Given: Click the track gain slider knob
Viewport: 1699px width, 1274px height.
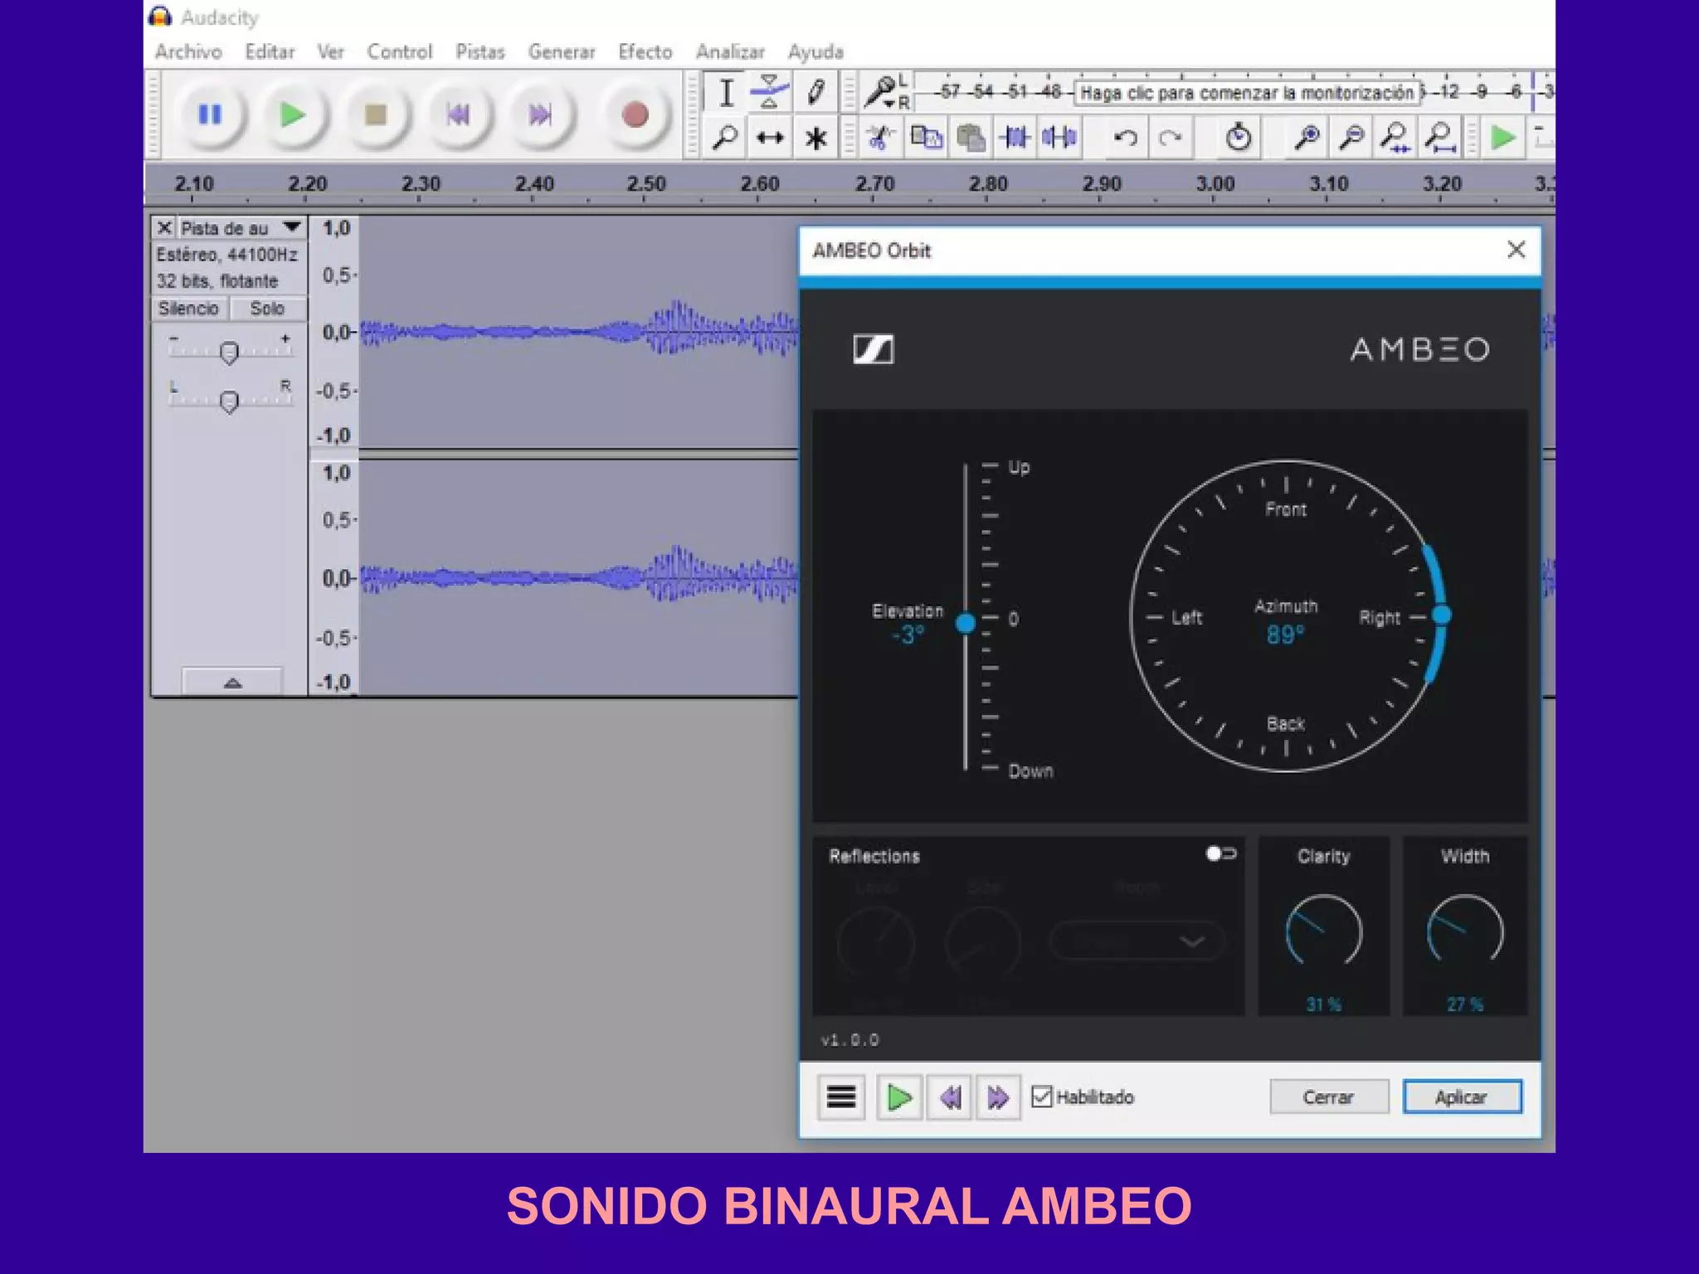Looking at the screenshot, I should (x=229, y=353).
